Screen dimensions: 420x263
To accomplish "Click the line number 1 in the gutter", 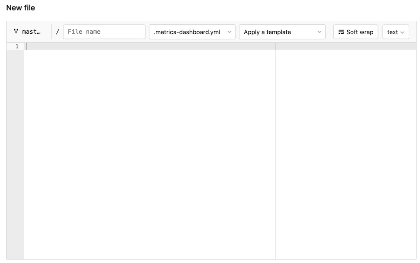I will tap(16, 46).
